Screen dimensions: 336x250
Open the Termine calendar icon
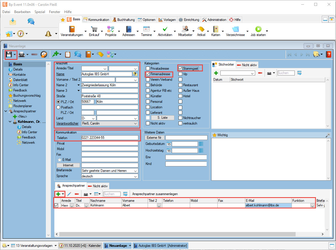tap(146, 29)
